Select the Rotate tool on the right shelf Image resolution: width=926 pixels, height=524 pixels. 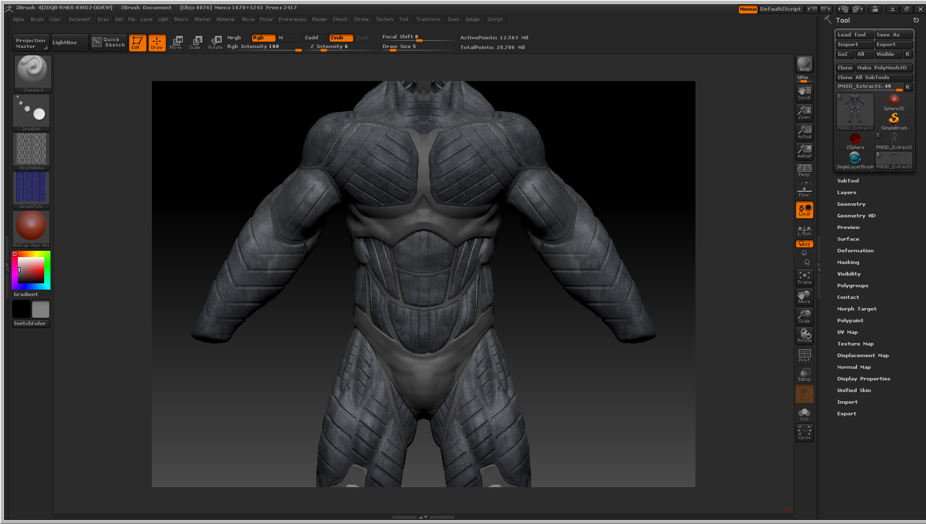pyautogui.click(x=804, y=335)
